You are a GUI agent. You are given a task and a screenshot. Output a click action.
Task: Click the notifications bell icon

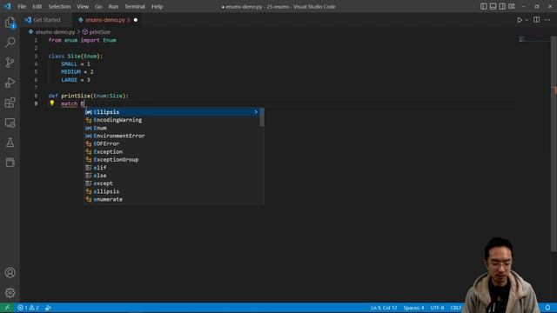coord(547,308)
